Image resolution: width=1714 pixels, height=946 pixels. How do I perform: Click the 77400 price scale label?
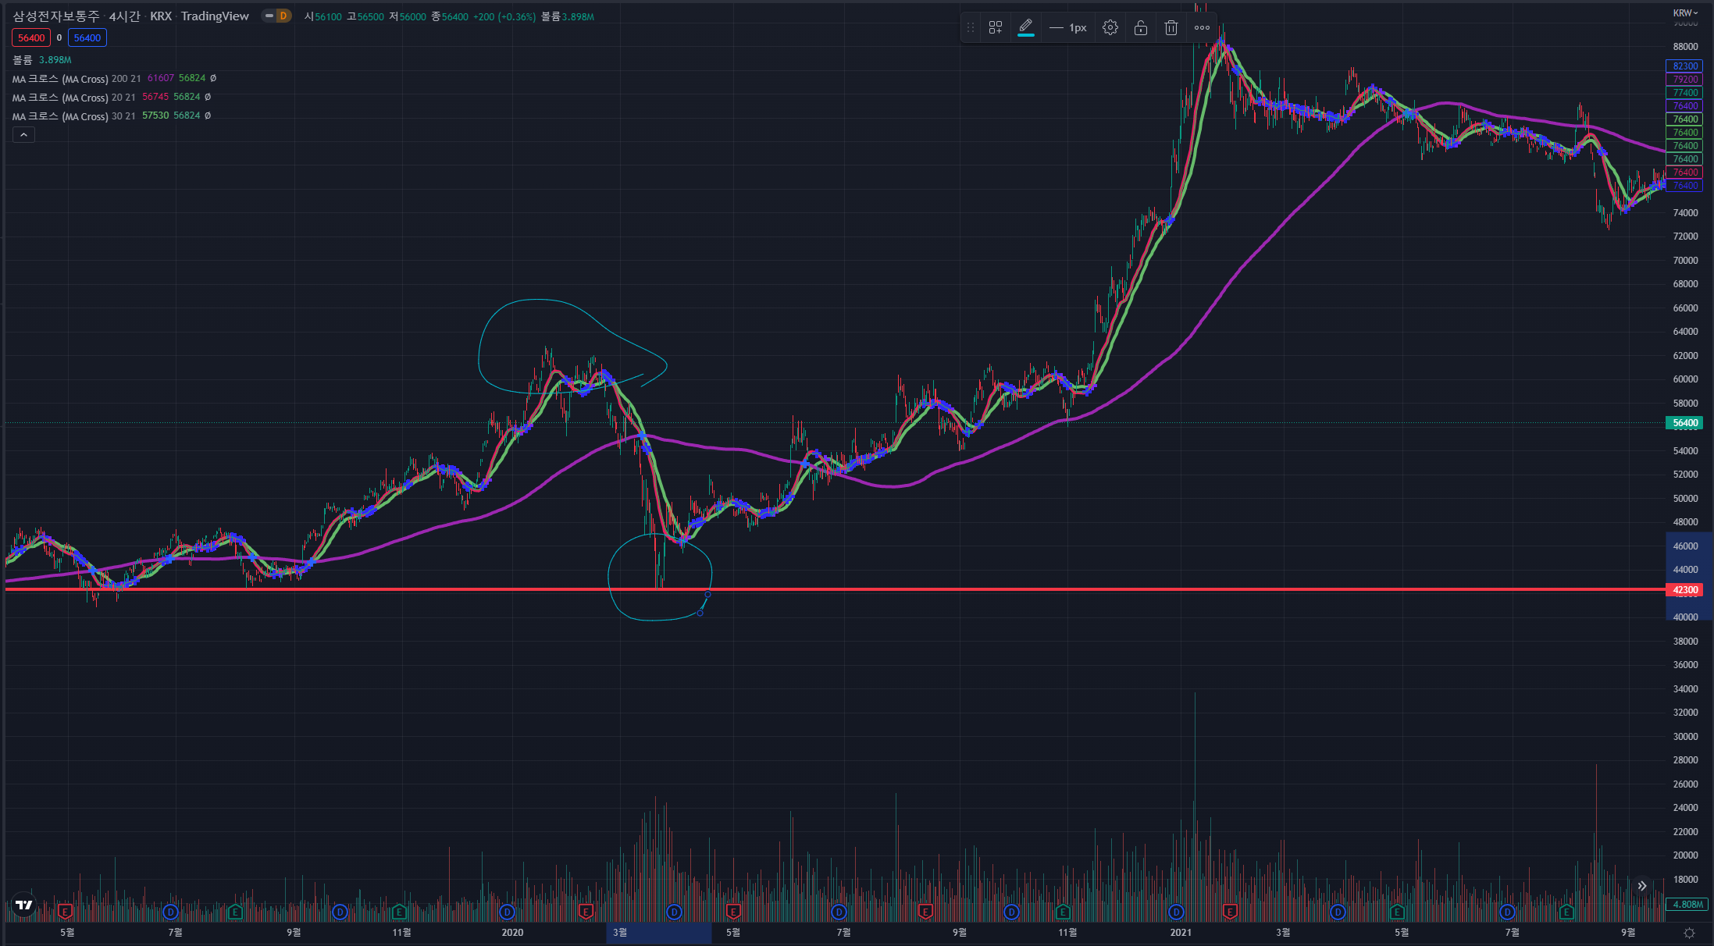(x=1685, y=93)
